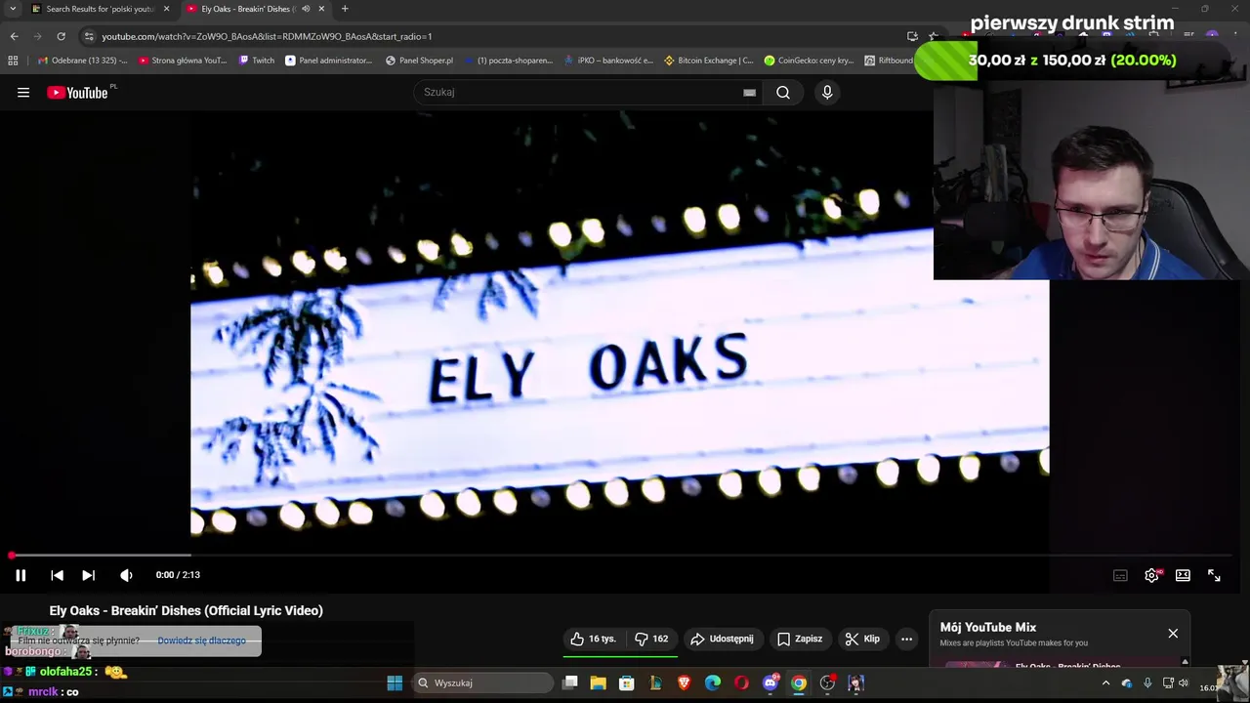Open the Bitcoin Exchange bookmark
Viewport: 1250px width, 703px height.
click(708, 61)
